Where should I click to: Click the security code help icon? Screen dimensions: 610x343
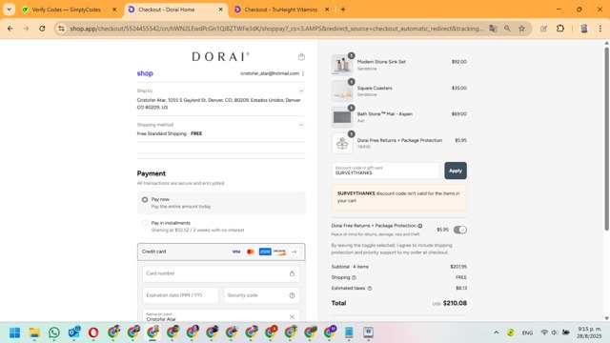coord(293,295)
